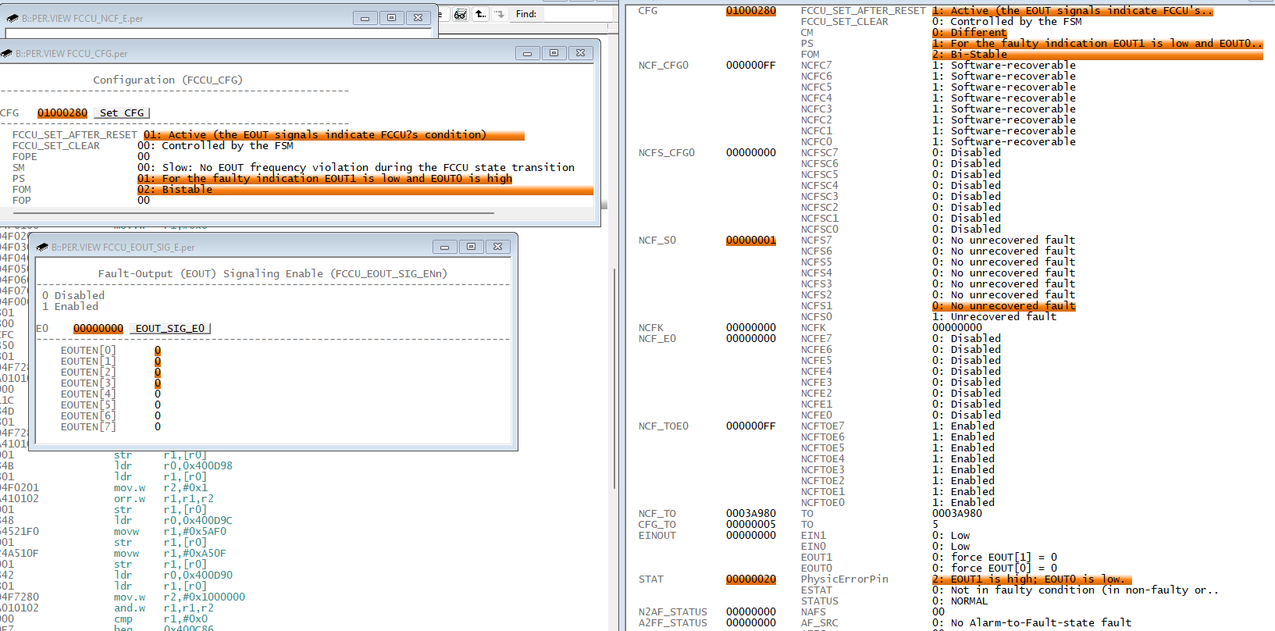Click the grayed down-arrow icon before Find
1275x631 pixels.
coord(500,14)
